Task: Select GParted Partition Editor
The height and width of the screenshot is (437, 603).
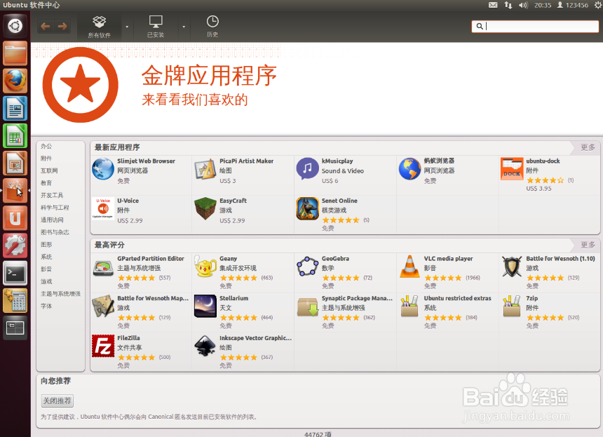Action: pyautogui.click(x=103, y=266)
